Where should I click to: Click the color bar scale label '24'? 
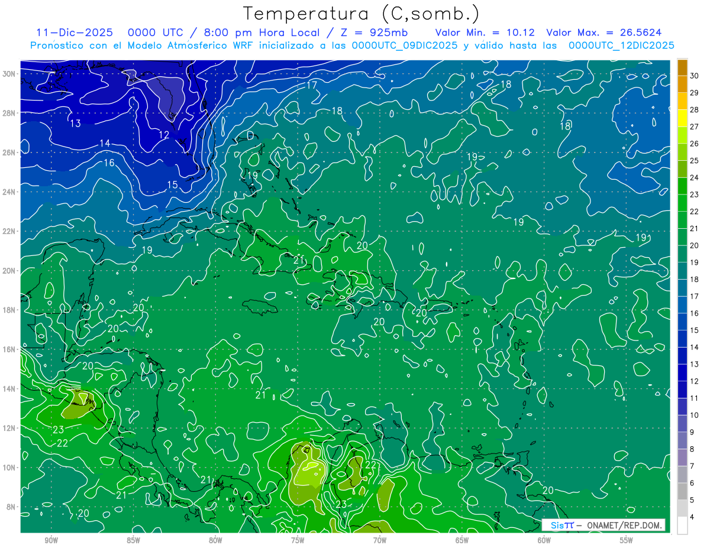695,177
